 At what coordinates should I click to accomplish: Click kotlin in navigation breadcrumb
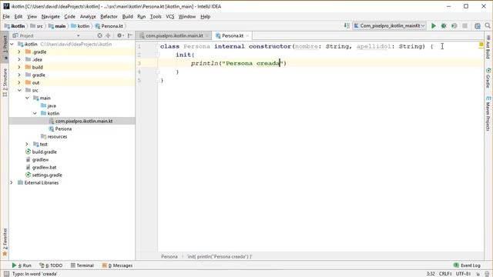point(80,26)
